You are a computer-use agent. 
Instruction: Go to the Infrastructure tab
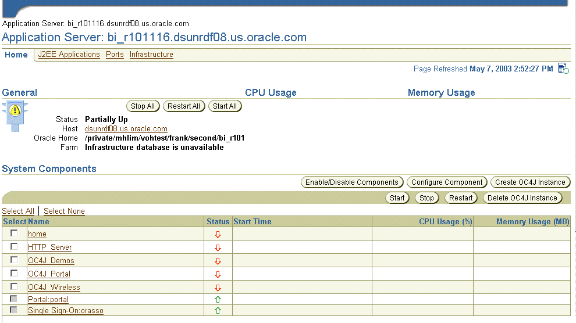151,54
